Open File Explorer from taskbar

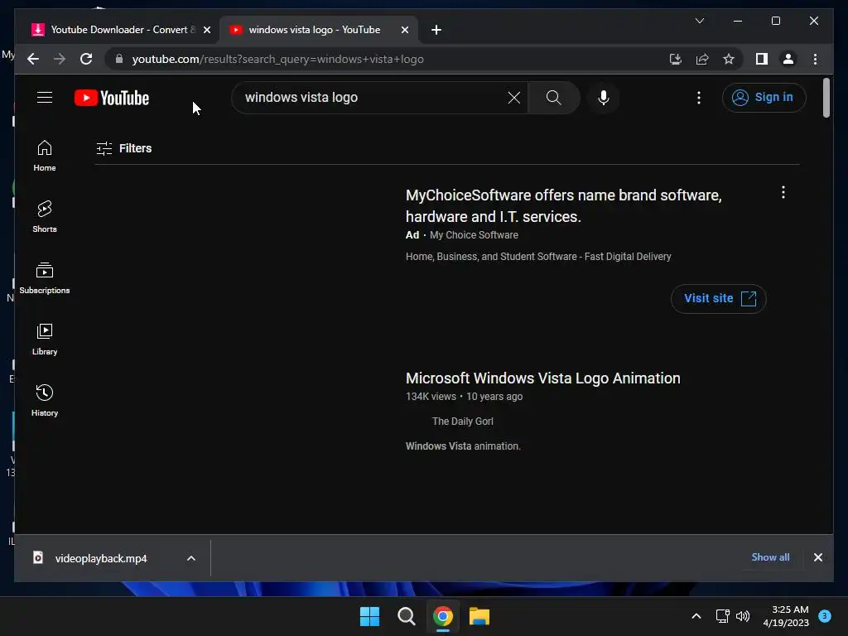[x=479, y=616]
